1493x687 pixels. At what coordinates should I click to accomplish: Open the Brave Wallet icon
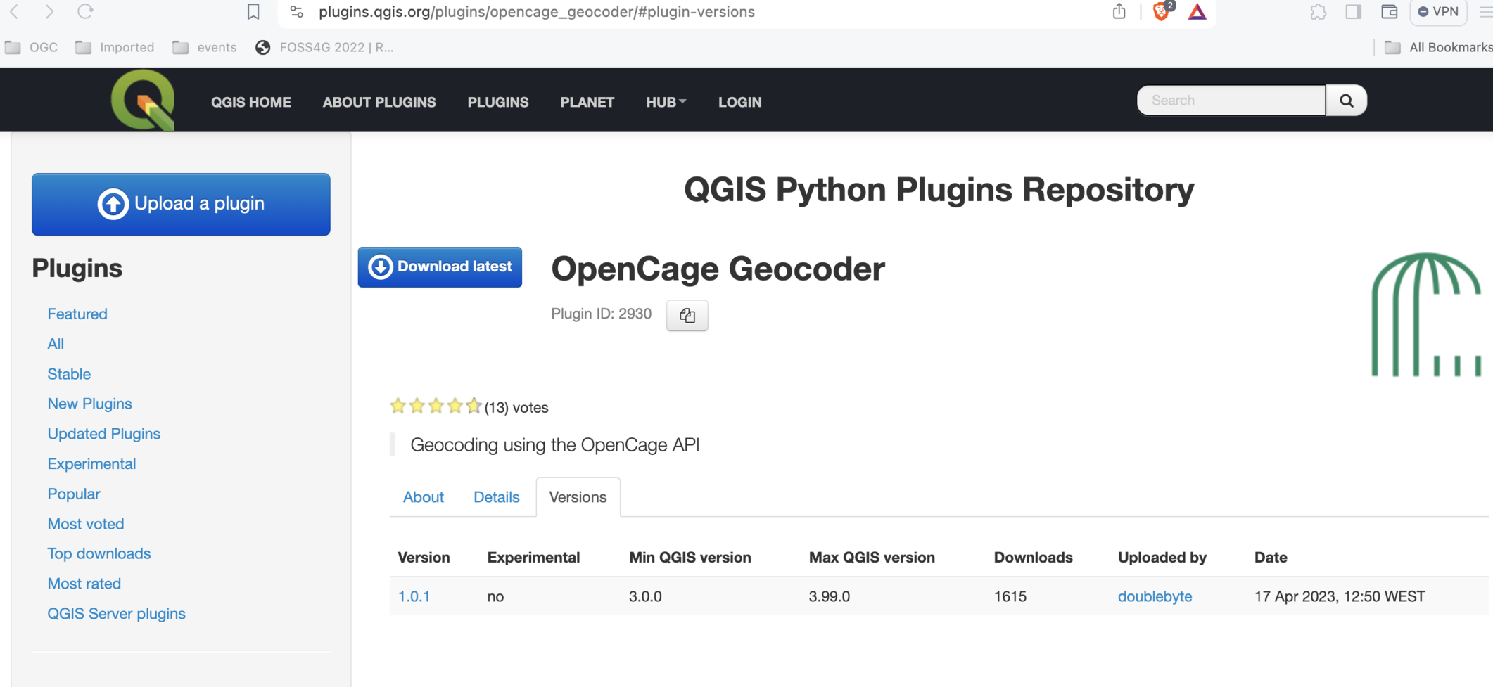pos(1390,12)
